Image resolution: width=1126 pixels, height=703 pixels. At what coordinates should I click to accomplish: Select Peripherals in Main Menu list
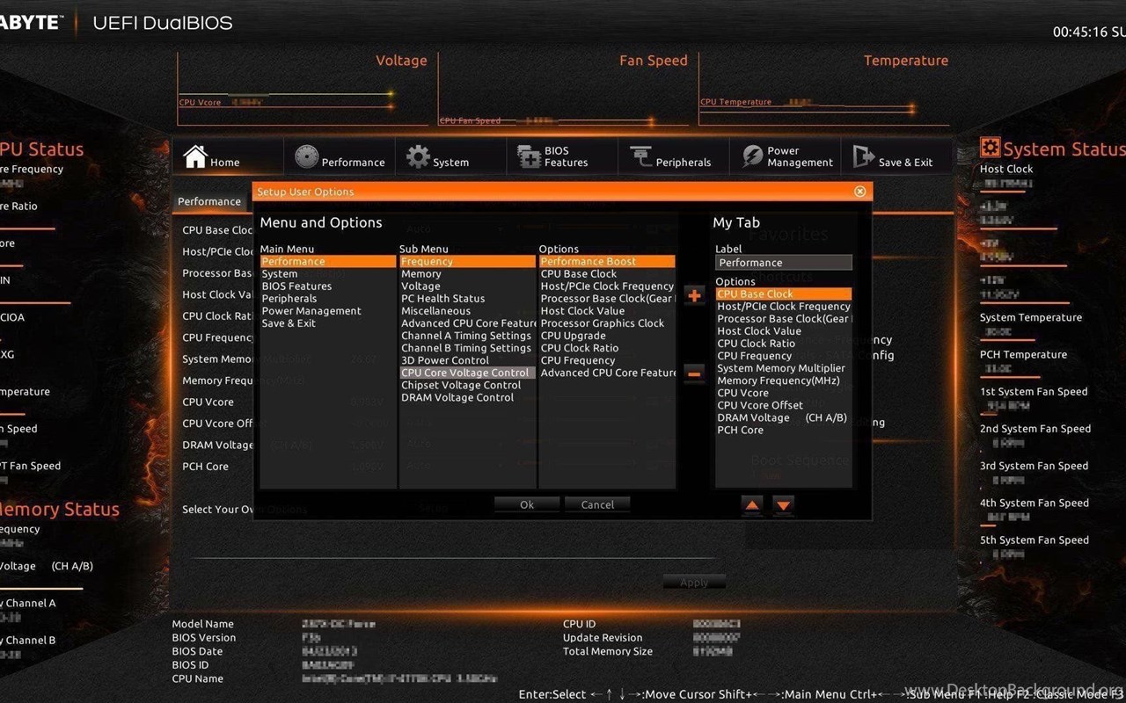coord(328,299)
